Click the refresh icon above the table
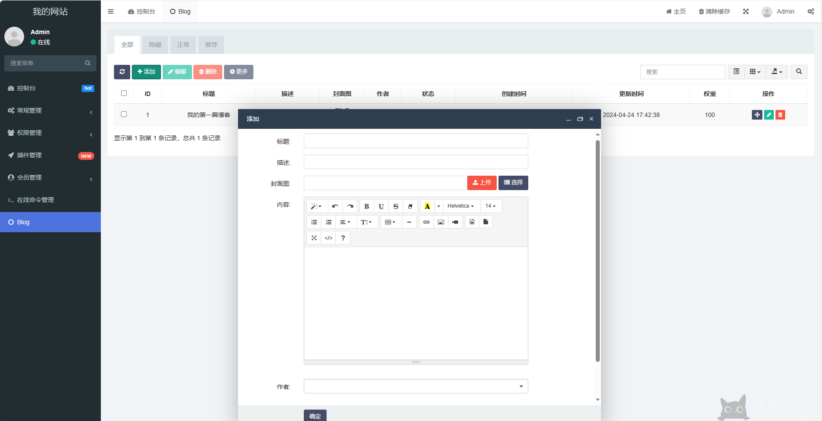822x421 pixels. [x=122, y=72]
